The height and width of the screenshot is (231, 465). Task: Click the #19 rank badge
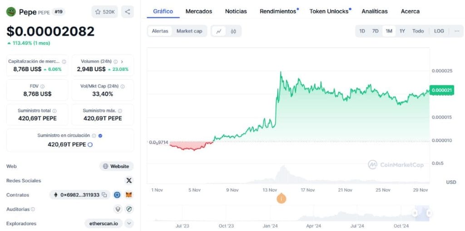click(x=59, y=12)
